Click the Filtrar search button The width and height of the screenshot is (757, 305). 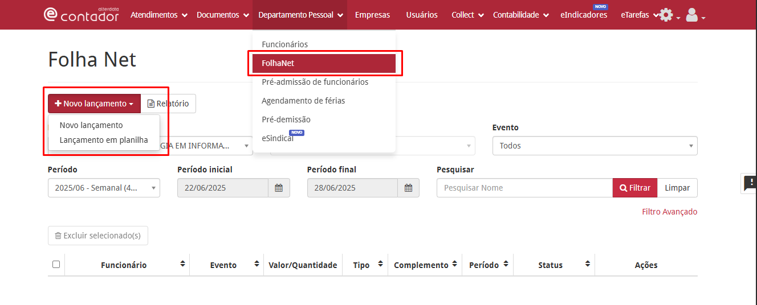pyautogui.click(x=635, y=188)
